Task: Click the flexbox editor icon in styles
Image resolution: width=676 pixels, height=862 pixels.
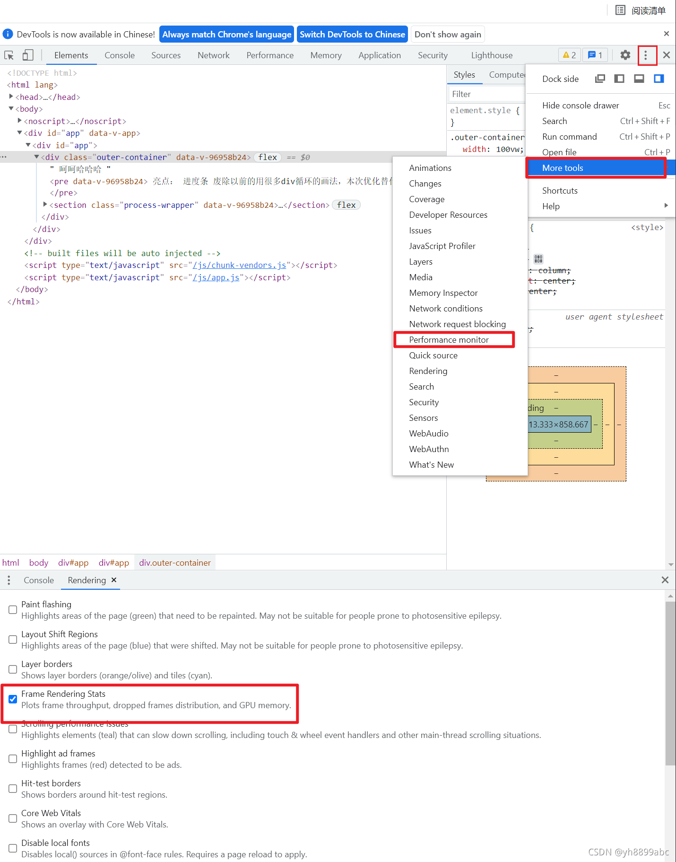Action: pyautogui.click(x=538, y=259)
